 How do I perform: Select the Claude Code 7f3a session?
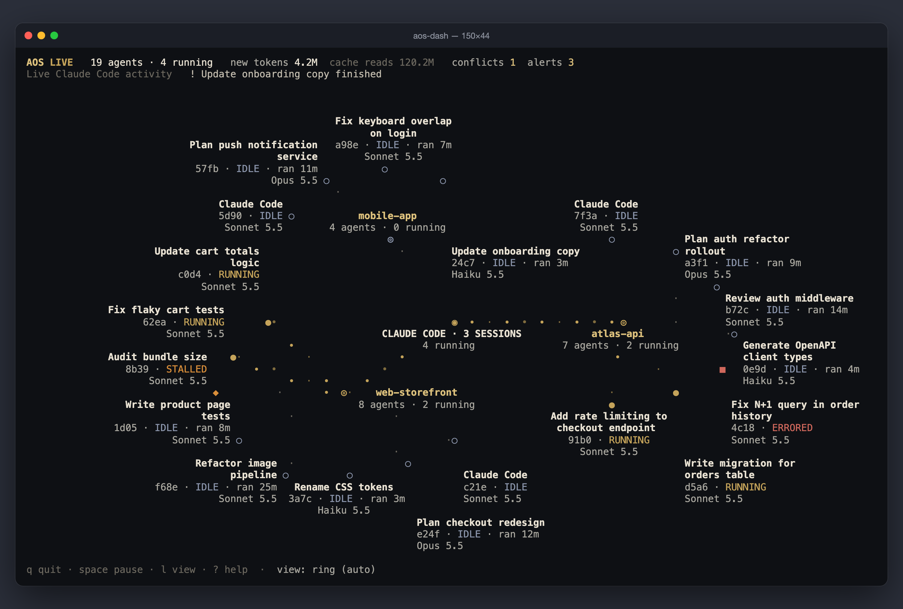pos(606,204)
